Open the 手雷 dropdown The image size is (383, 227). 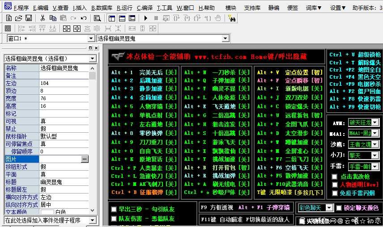[x=375, y=166]
